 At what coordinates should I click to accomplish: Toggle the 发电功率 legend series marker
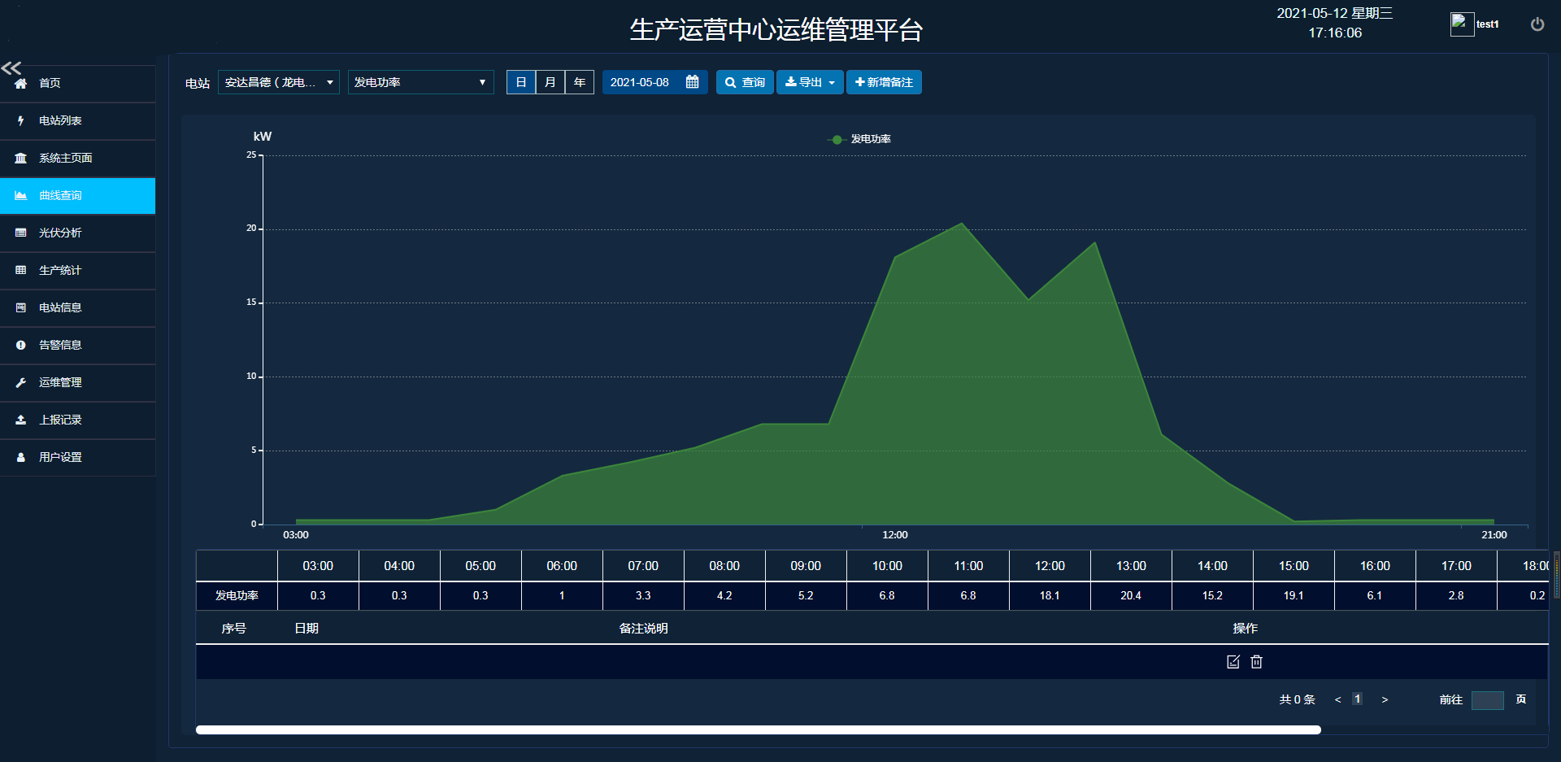837,140
